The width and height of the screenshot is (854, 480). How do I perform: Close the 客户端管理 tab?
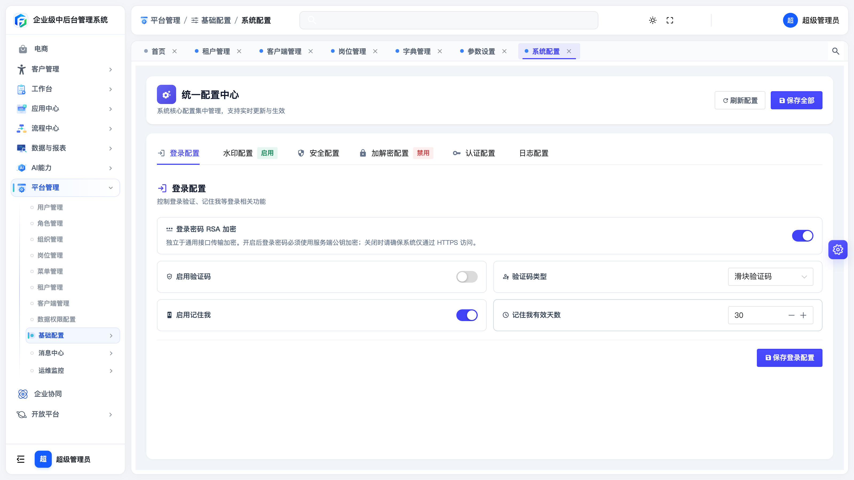pyautogui.click(x=311, y=51)
